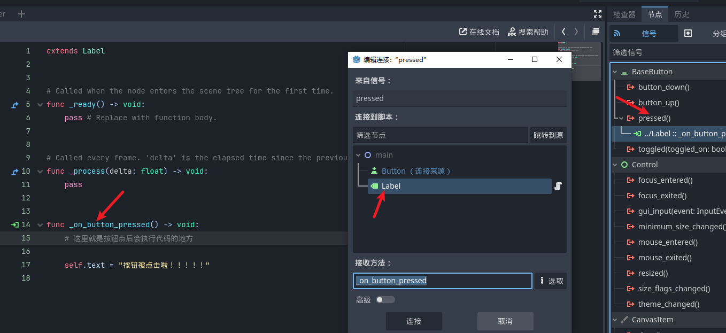The height and width of the screenshot is (333, 726).
Task: Click the plus icon to add new tab
Action: pyautogui.click(x=21, y=14)
